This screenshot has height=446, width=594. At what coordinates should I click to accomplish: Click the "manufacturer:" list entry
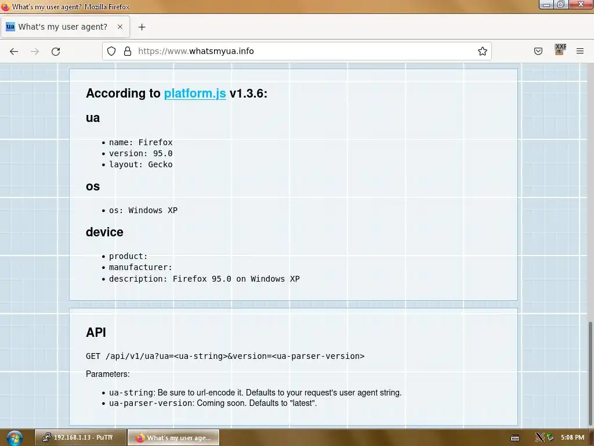(x=140, y=267)
